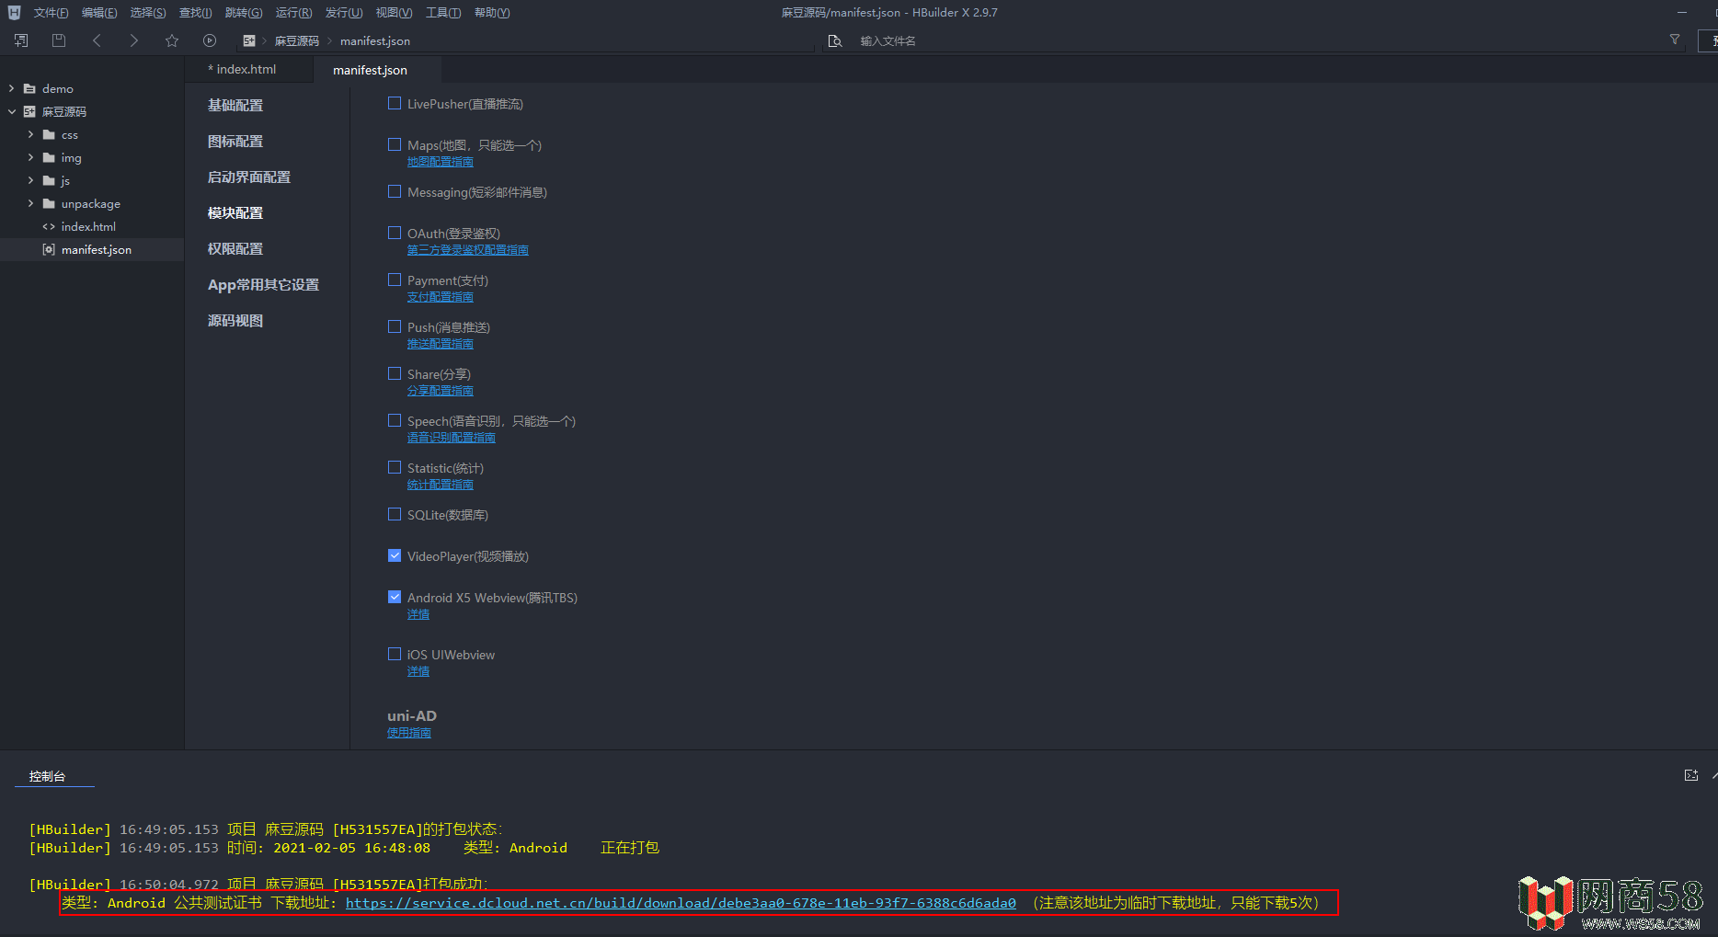Click the console export icon
1718x937 pixels.
(1690, 775)
